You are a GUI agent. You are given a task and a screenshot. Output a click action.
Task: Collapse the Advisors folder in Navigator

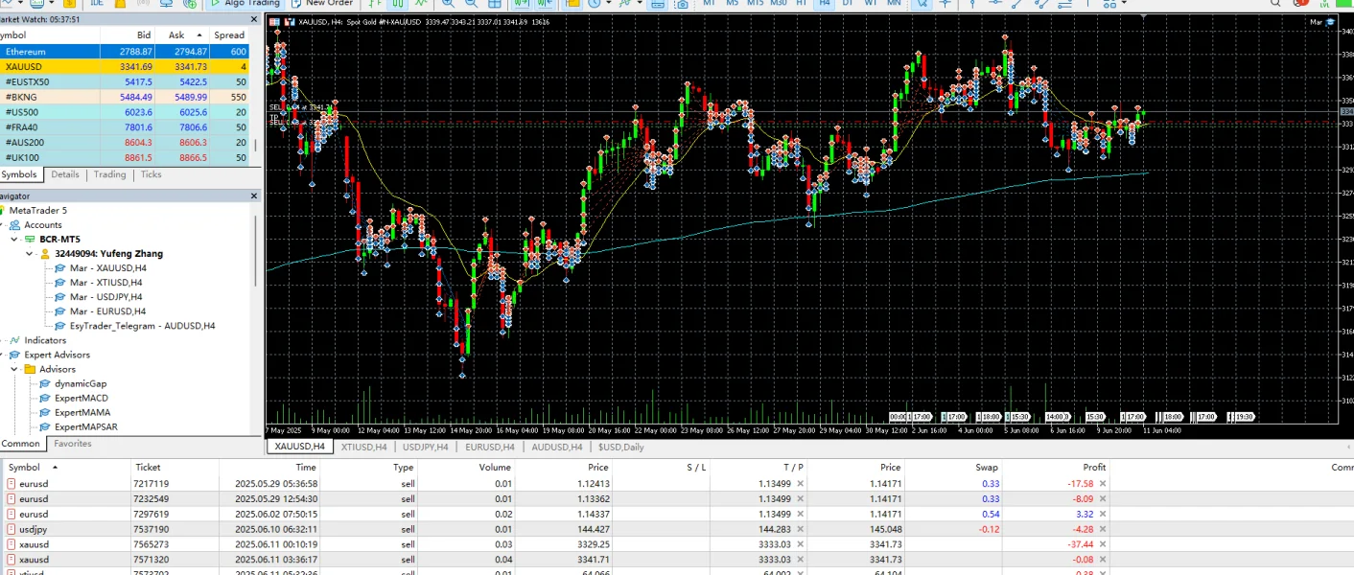tap(15, 369)
